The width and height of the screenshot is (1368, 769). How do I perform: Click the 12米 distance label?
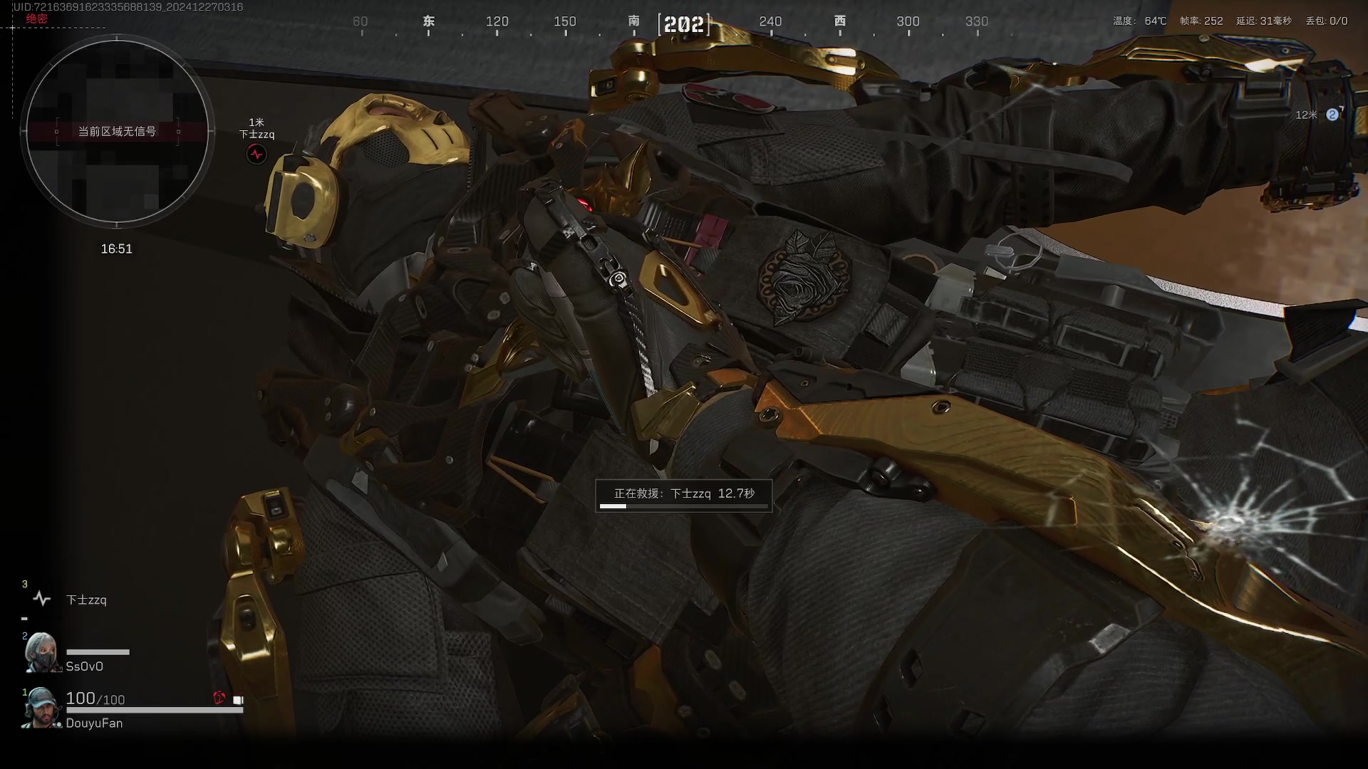[1307, 115]
